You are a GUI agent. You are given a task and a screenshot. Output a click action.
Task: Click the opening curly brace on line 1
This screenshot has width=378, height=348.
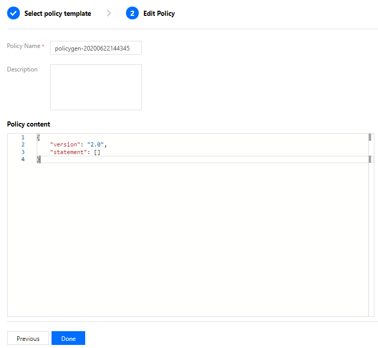[x=38, y=137]
